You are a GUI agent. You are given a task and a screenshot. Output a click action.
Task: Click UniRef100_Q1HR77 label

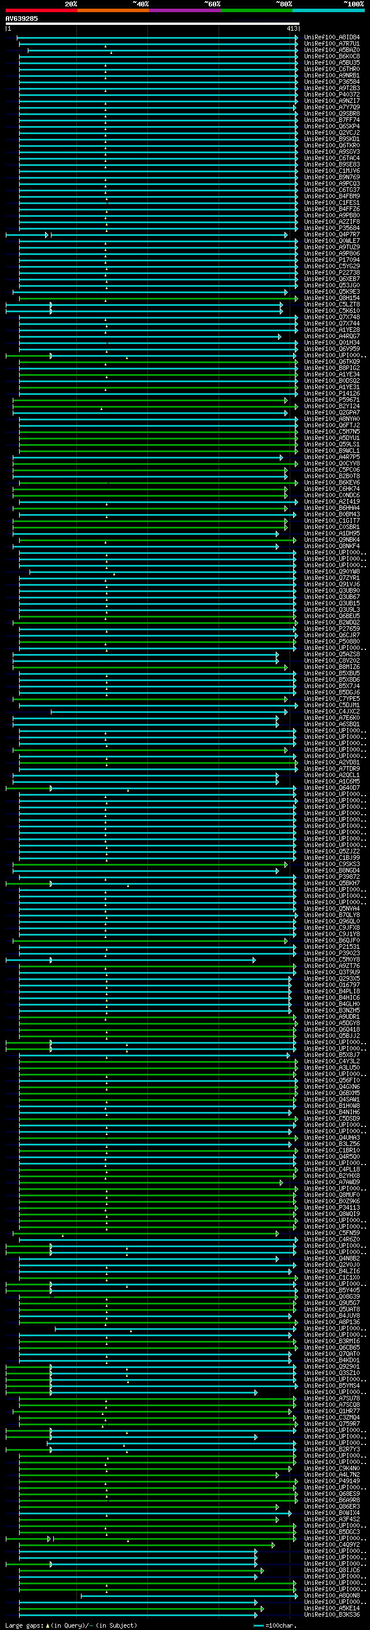coord(331,1411)
